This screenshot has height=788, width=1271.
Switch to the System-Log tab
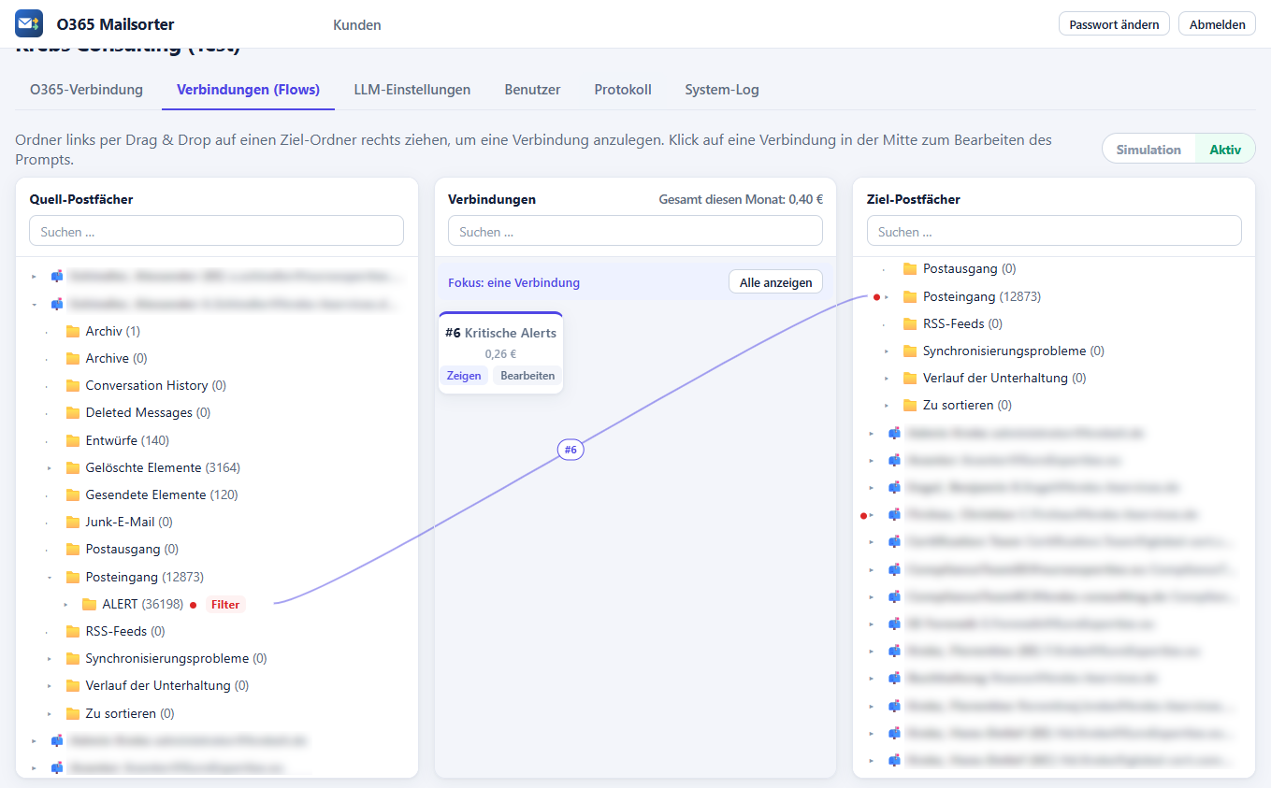click(x=722, y=90)
